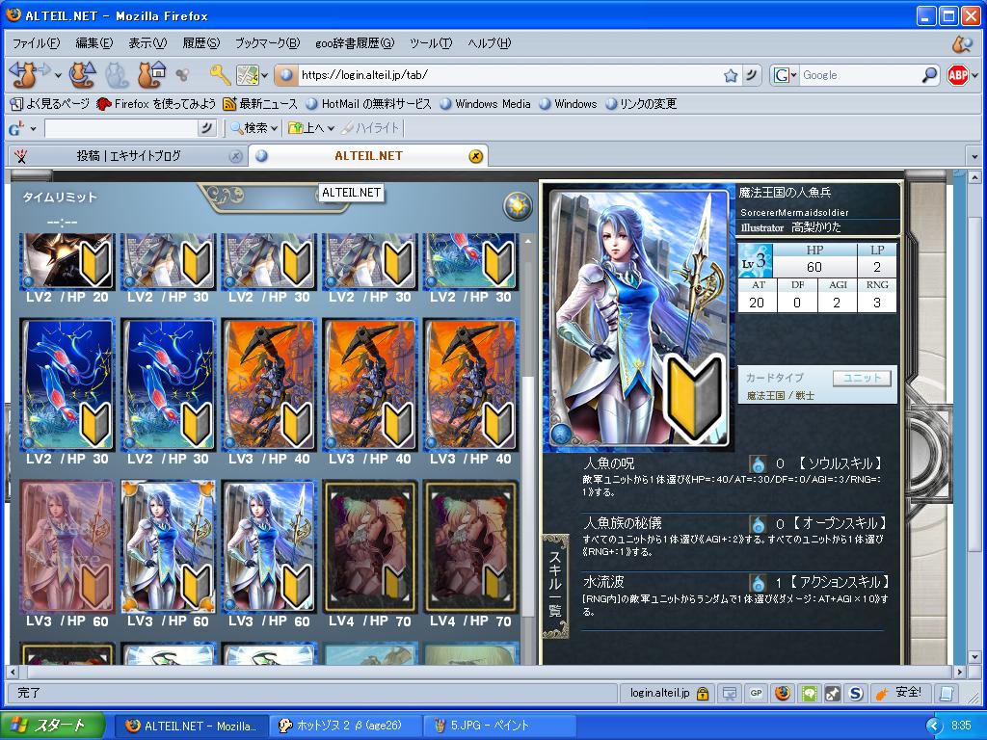This screenshot has width=987, height=740.
Task: Open the 表示 menu
Action: click(x=147, y=42)
